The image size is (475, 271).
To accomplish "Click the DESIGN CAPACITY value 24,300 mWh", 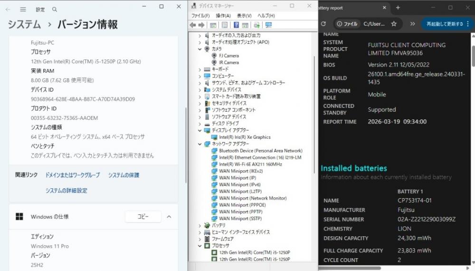I will click(414, 238).
